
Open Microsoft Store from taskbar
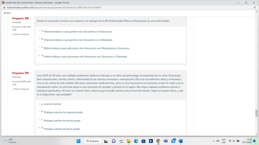tap(143, 141)
